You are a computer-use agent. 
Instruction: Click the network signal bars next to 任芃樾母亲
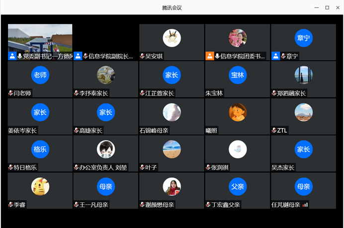point(305,205)
